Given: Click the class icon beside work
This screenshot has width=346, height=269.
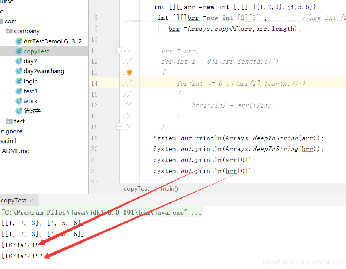Looking at the screenshot, I should 19,101.
